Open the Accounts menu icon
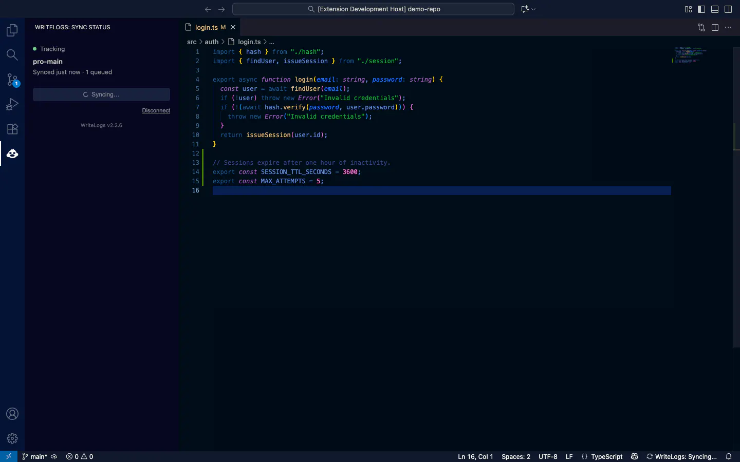740x462 pixels. click(12, 414)
